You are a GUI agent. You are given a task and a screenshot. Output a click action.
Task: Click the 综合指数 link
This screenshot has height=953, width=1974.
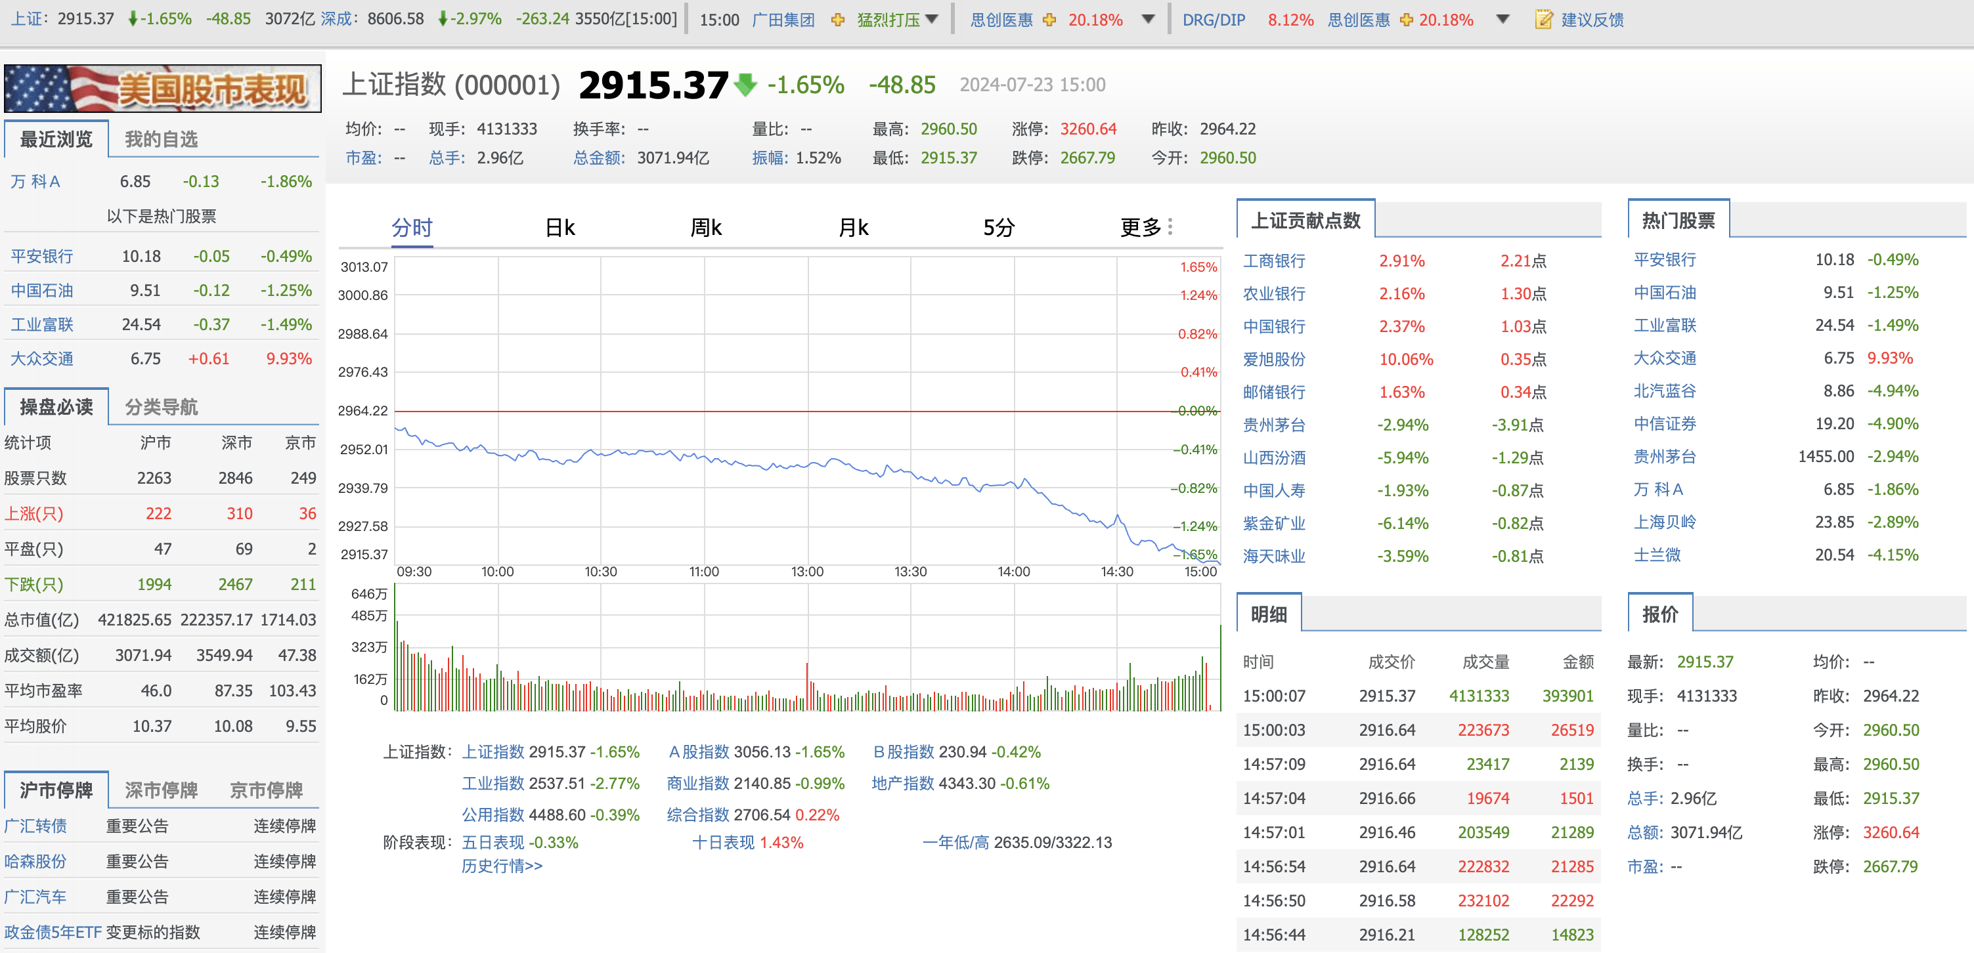click(x=698, y=815)
